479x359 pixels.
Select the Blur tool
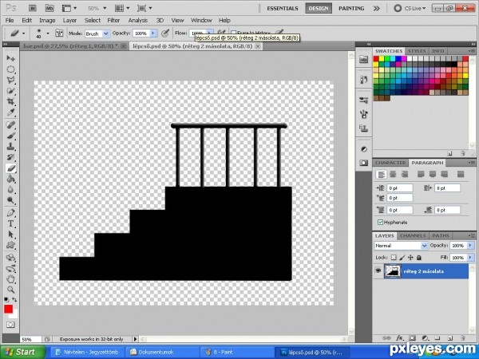(10, 190)
